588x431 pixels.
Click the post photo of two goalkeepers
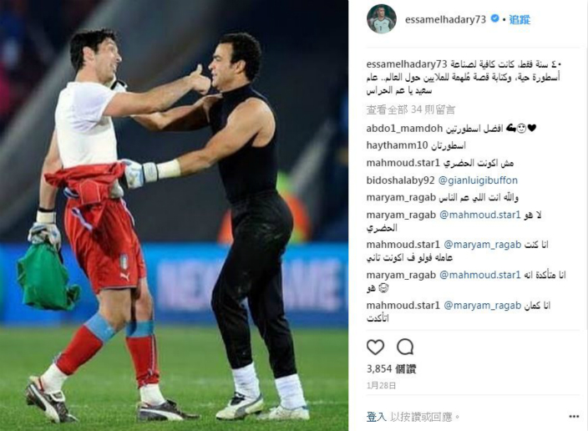[x=174, y=215]
